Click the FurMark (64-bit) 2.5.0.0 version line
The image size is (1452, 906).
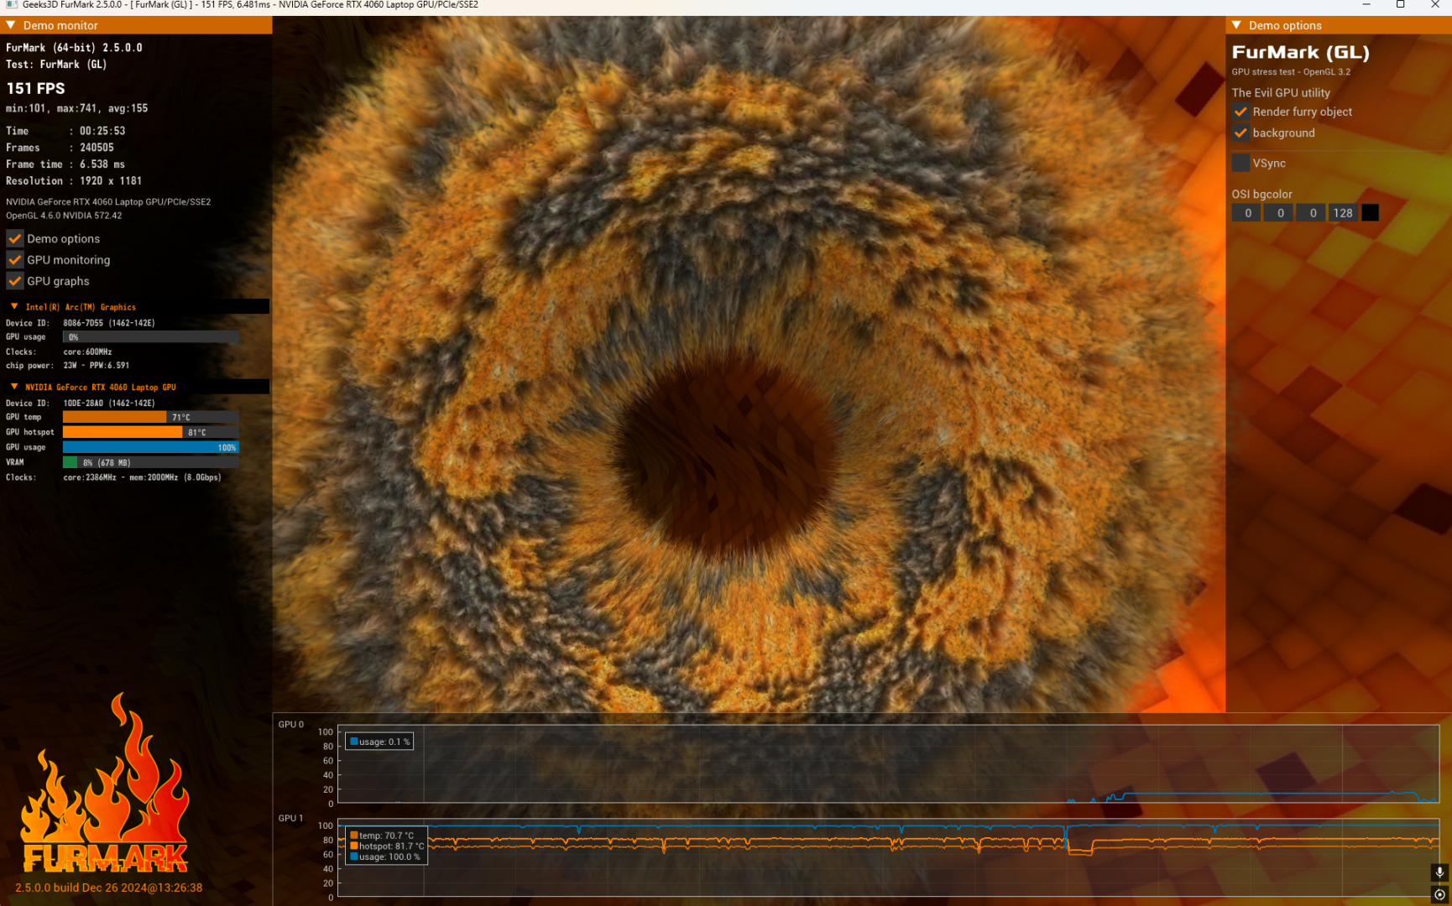[x=74, y=48]
